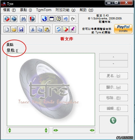Minimize the Tyre window
135x140 pixels.
pyautogui.click(x=109, y=2)
